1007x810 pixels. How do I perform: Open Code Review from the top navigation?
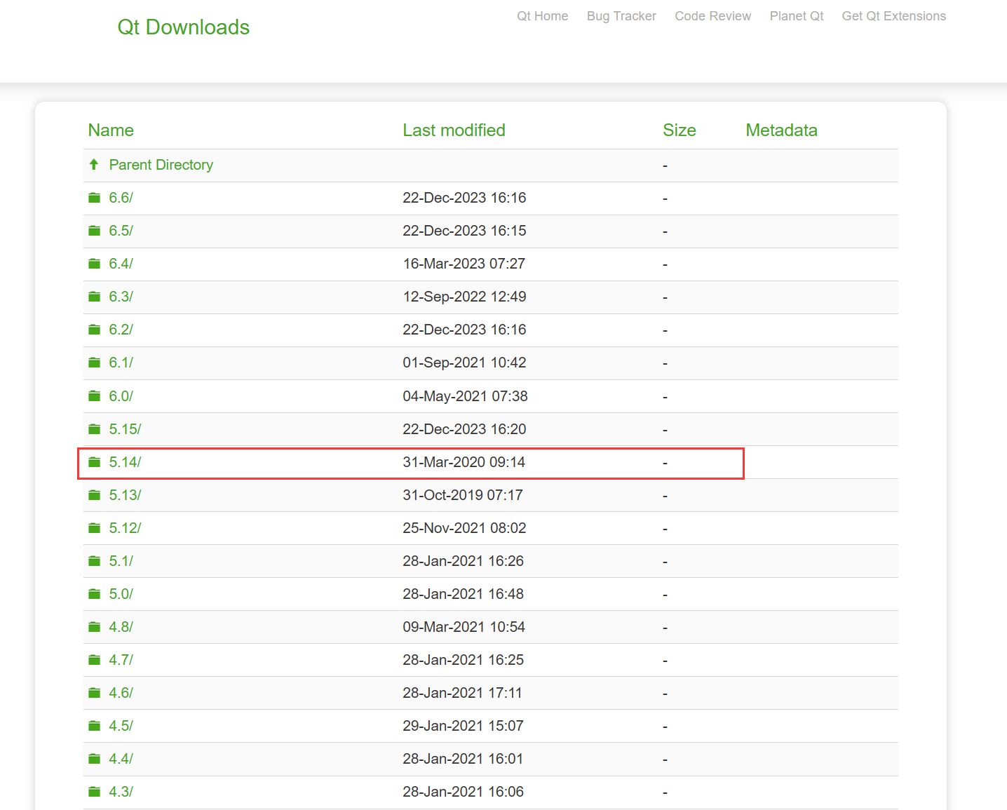[712, 16]
